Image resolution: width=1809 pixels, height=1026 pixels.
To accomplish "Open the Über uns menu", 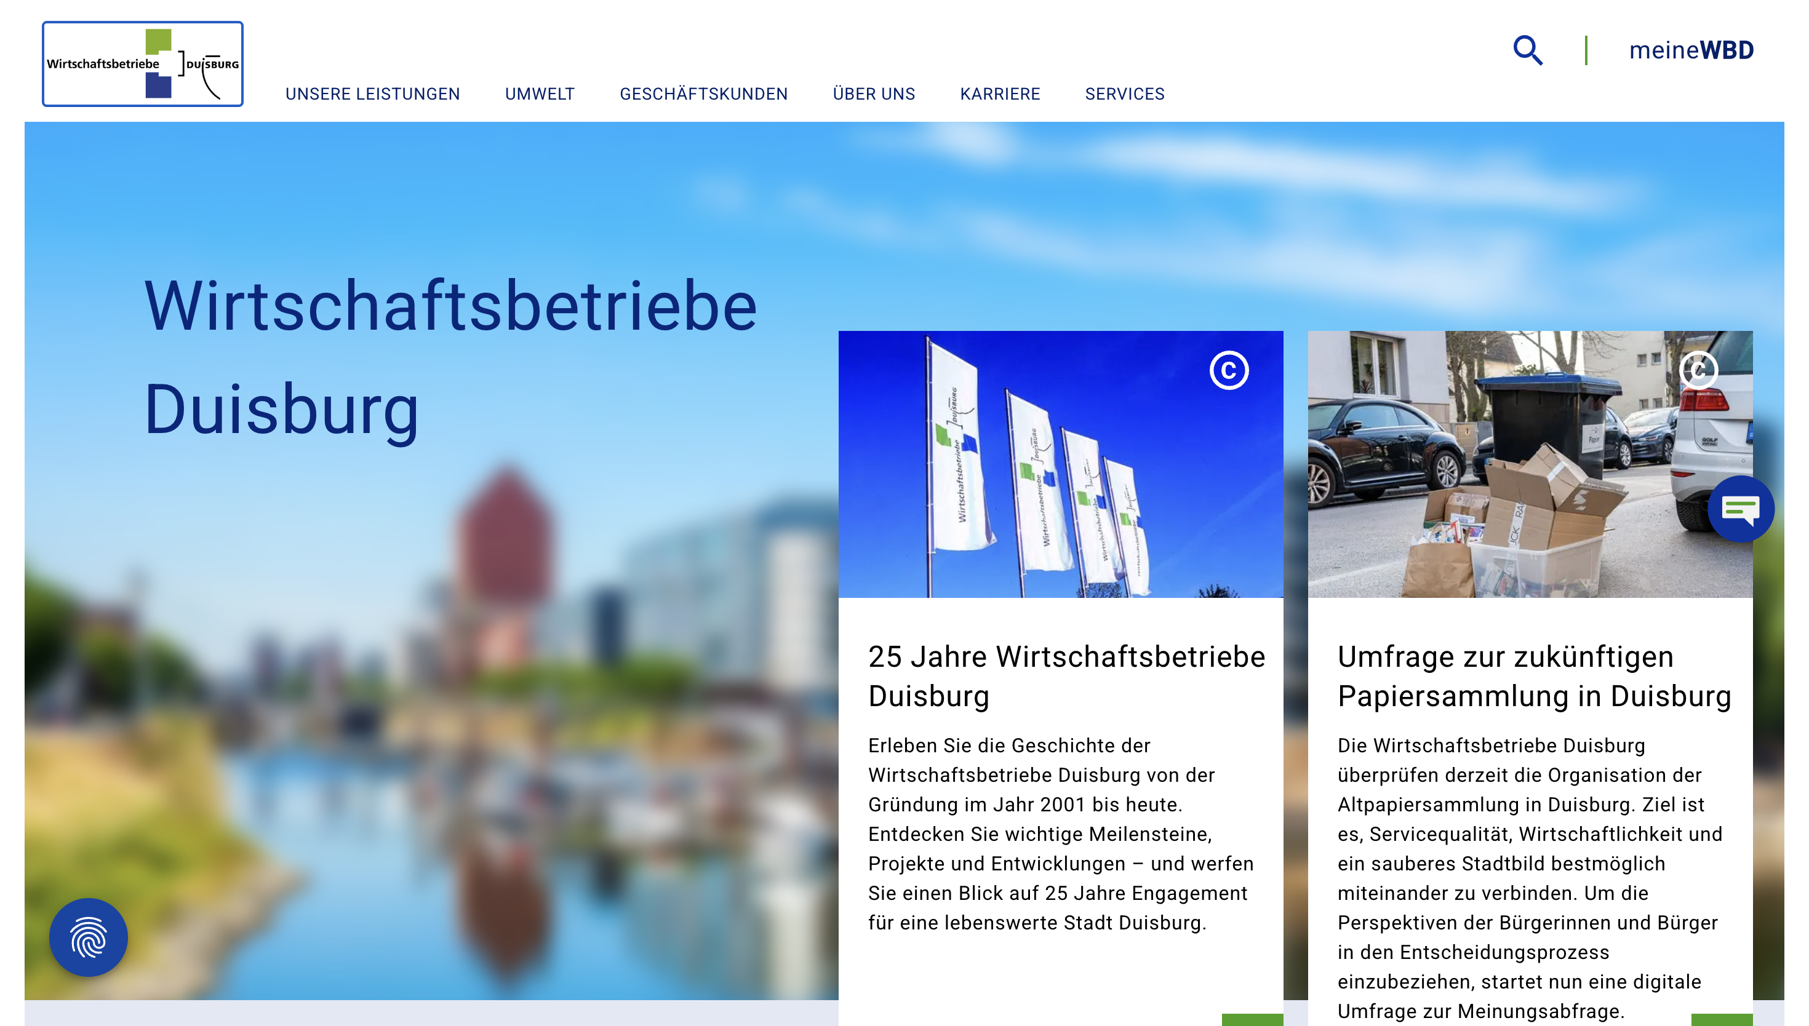I will [873, 93].
